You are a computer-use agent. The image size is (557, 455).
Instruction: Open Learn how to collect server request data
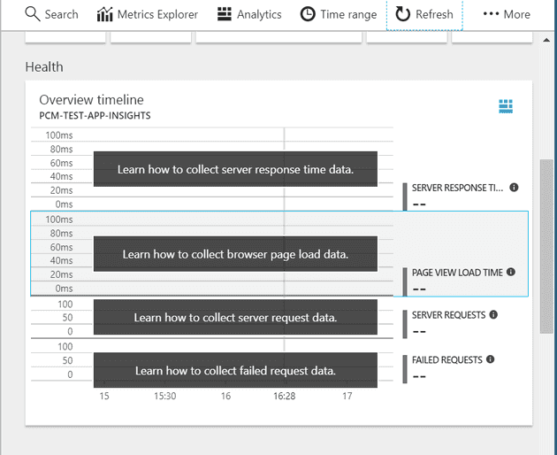click(235, 317)
